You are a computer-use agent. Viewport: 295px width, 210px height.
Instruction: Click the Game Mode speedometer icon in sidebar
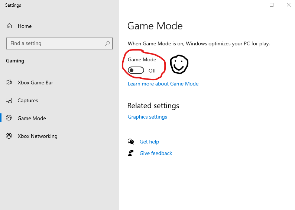(9, 118)
